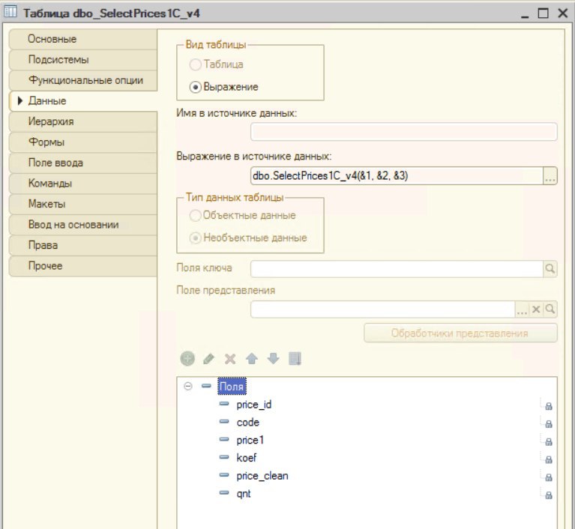This screenshot has height=529, width=575.
Task: Click Обработчики представления button
Action: 460,333
